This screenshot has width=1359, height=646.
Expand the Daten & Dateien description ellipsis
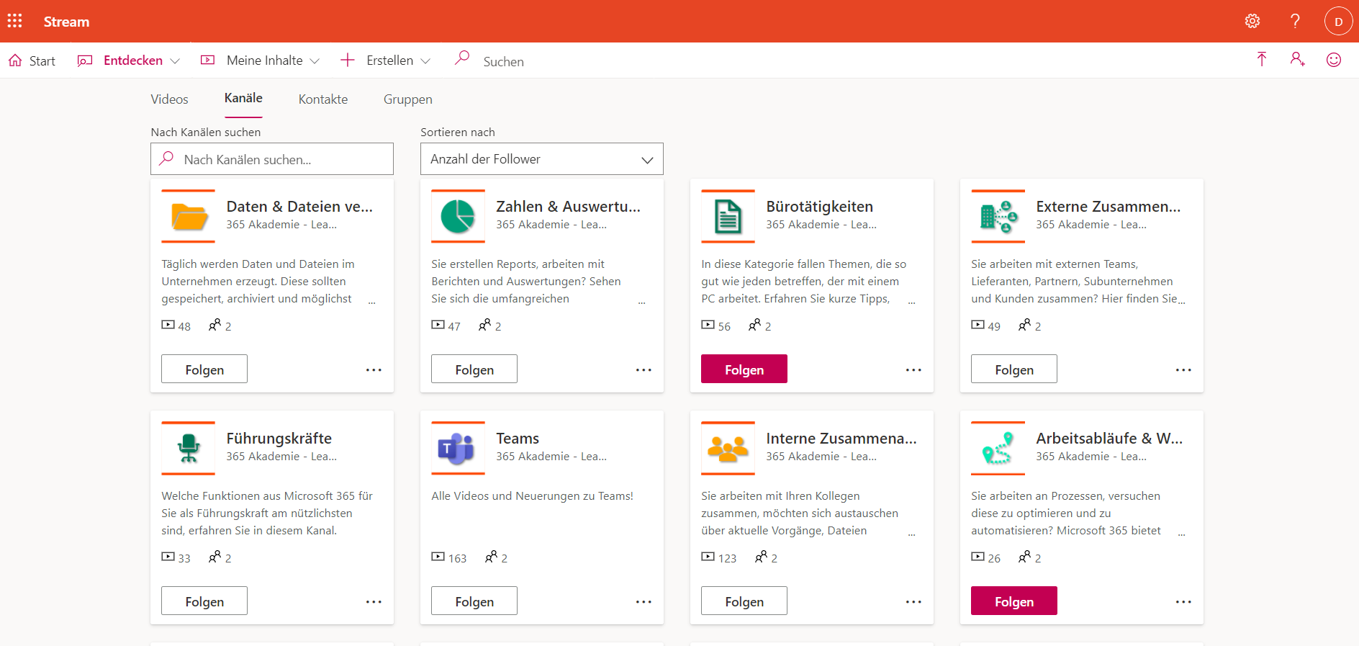click(372, 302)
